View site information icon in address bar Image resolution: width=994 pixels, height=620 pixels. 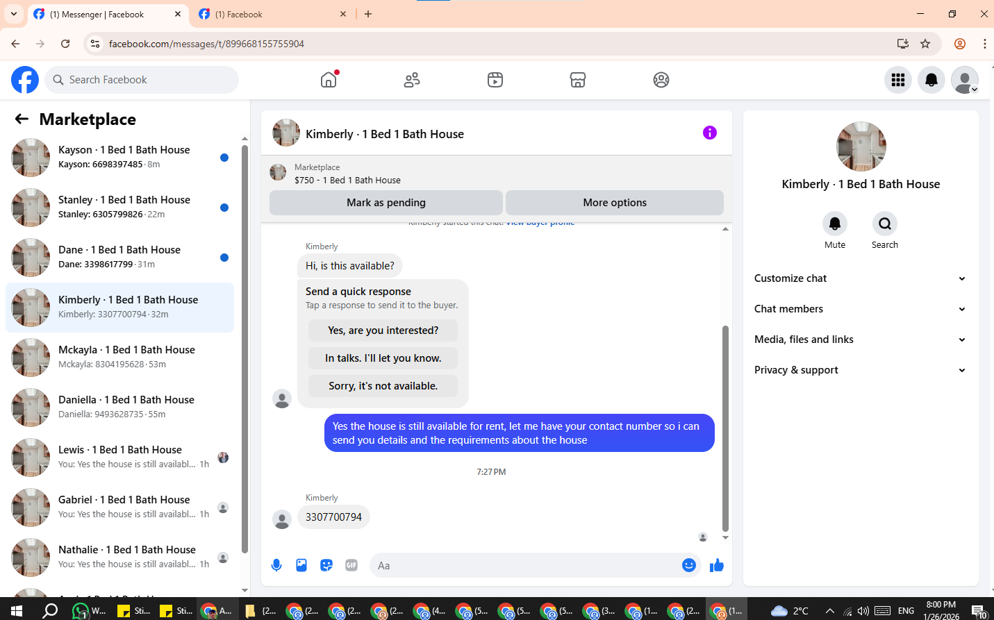95,44
